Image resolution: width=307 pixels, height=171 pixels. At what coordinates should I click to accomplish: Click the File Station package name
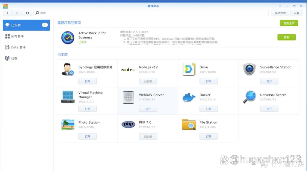pyautogui.click(x=208, y=122)
